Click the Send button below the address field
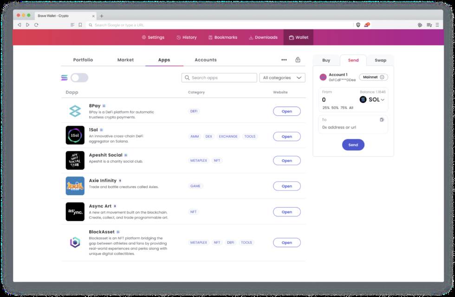 click(x=353, y=145)
